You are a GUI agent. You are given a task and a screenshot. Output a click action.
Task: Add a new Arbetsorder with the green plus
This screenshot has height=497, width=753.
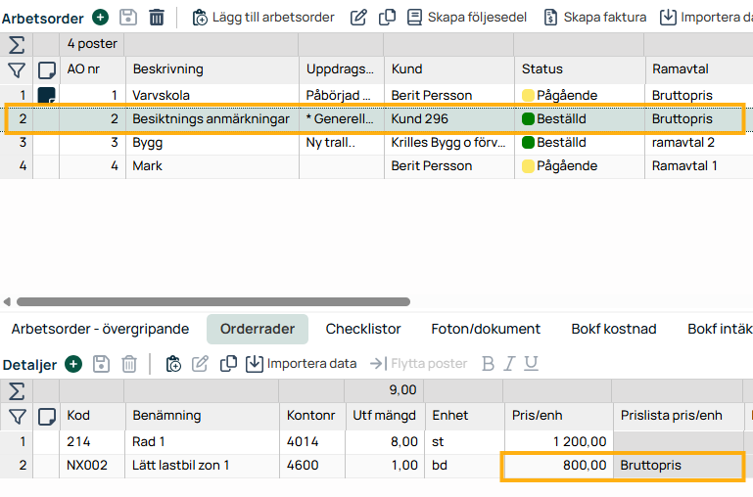[100, 17]
